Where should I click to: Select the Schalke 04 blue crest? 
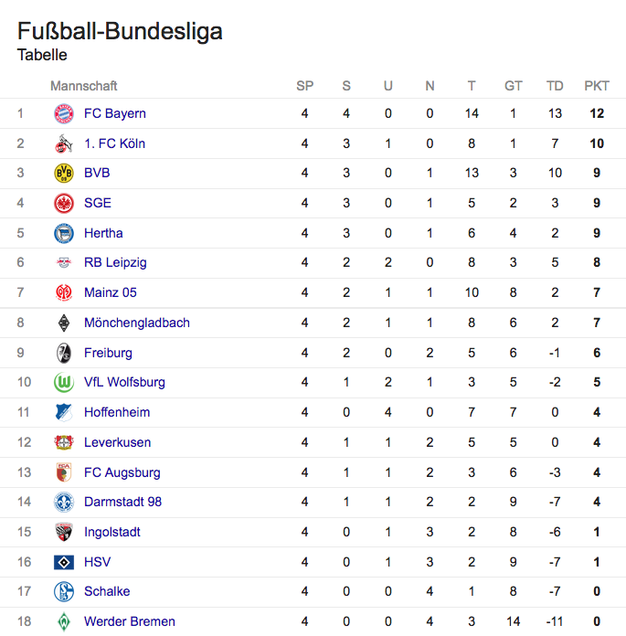tap(64, 591)
